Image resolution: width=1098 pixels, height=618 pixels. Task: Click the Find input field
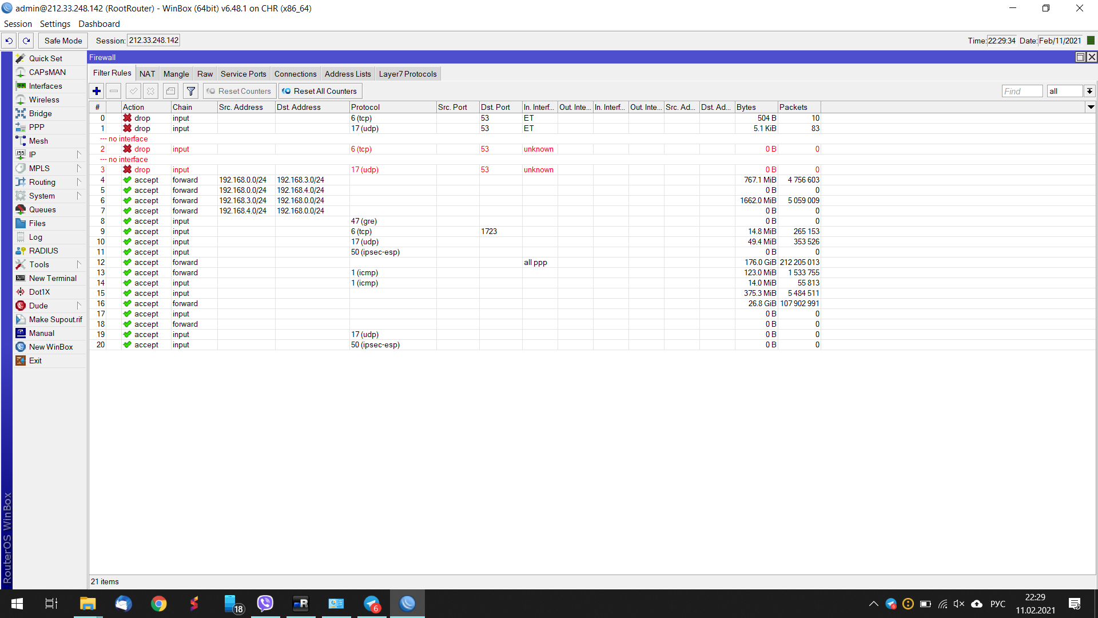tap(1023, 91)
